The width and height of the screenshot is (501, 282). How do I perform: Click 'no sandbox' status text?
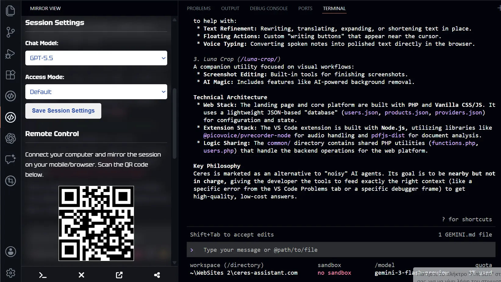[x=334, y=273]
